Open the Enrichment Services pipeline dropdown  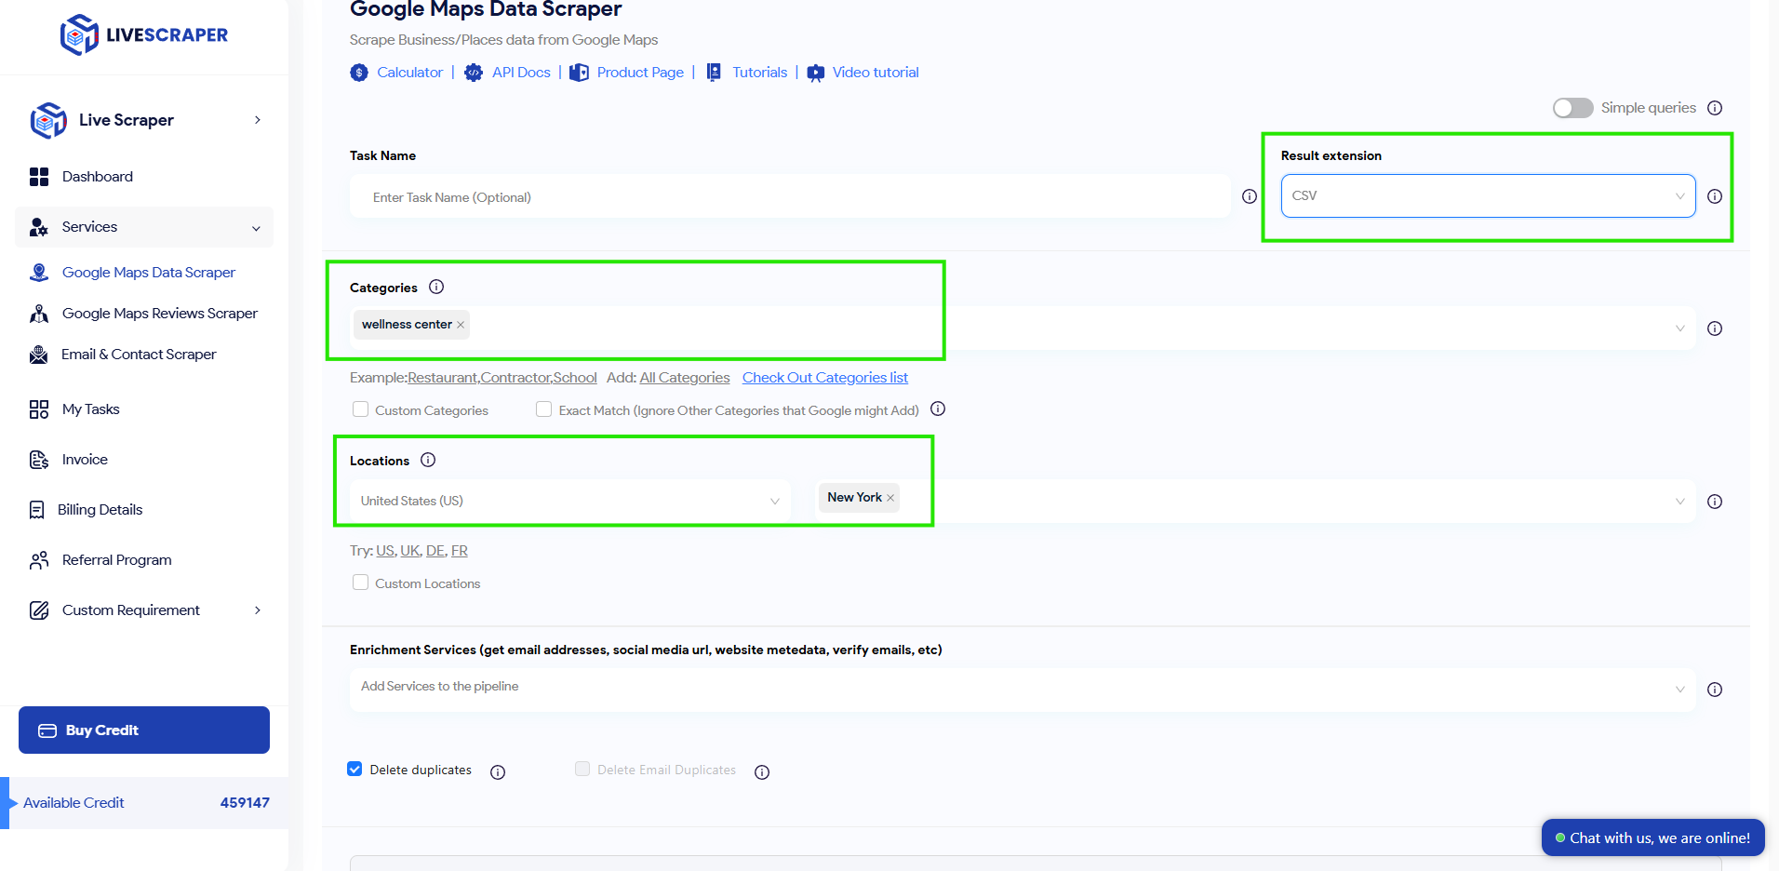[x=1023, y=690]
